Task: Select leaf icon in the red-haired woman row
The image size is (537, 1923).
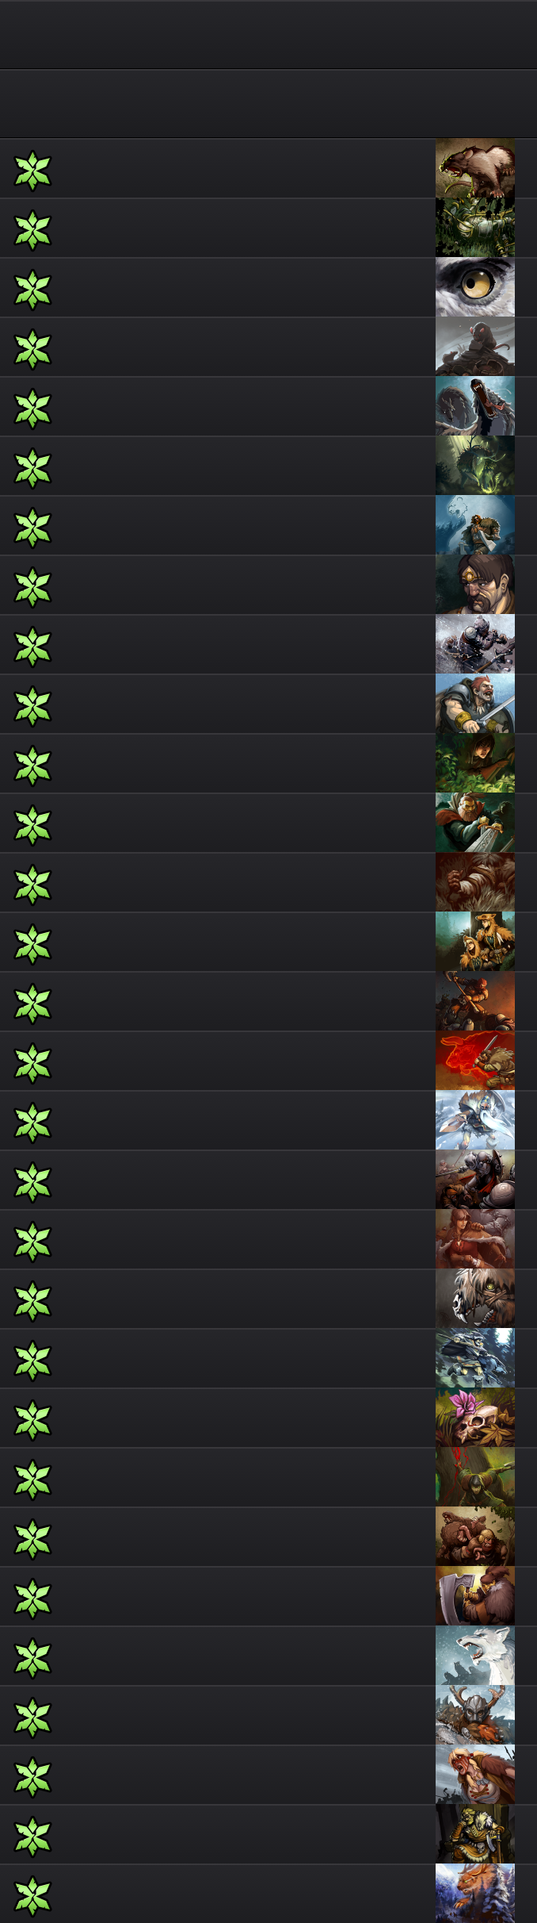Action: pos(32,1241)
